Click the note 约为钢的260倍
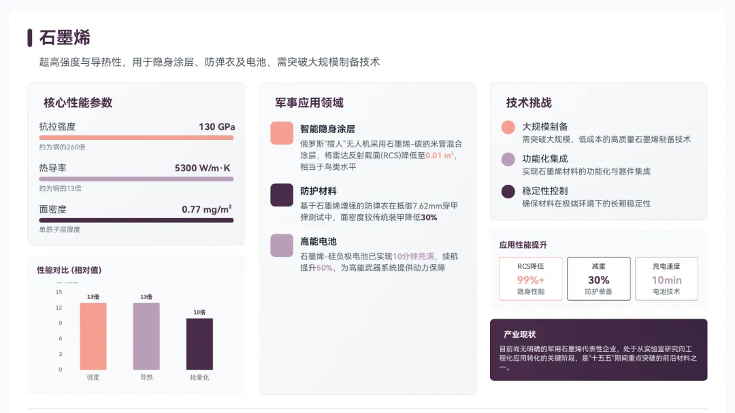This screenshot has height=413, width=735. [63, 147]
